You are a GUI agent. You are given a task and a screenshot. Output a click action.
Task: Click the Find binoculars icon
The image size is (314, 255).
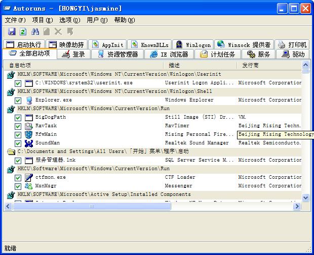point(35,32)
